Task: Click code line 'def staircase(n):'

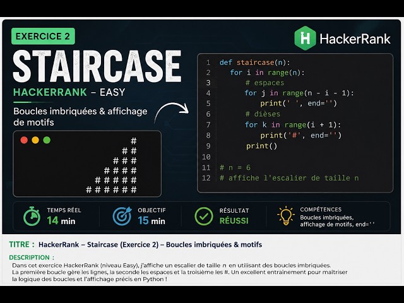Action: [254, 62]
